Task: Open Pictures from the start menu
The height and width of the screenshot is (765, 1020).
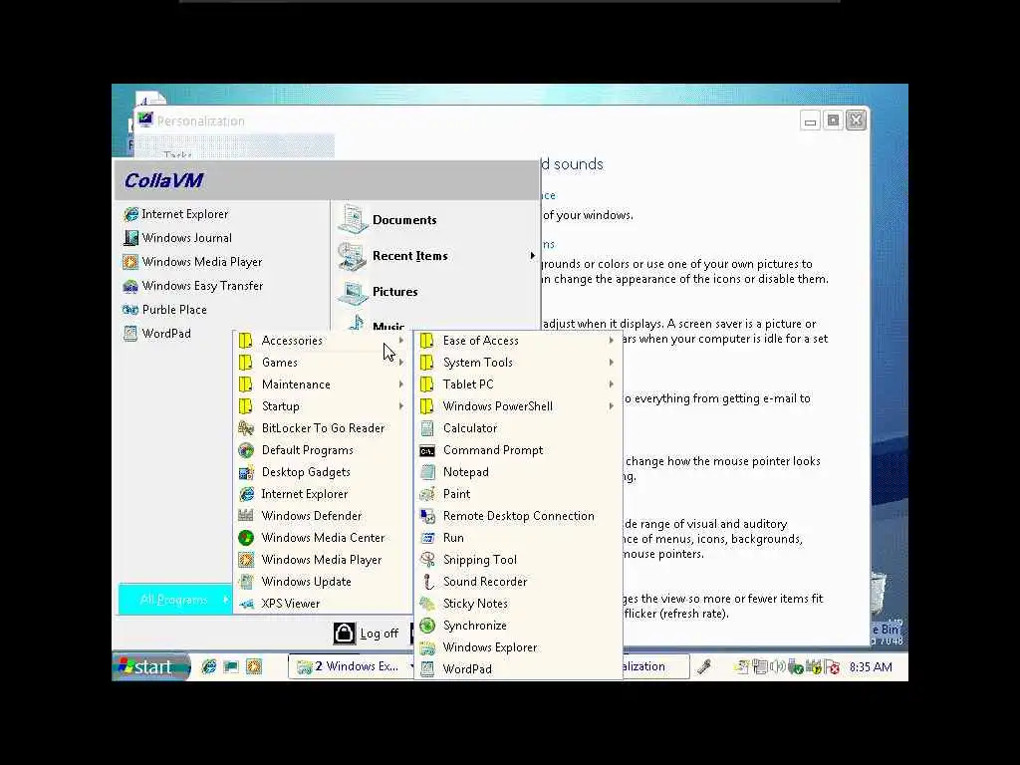Action: point(379,292)
